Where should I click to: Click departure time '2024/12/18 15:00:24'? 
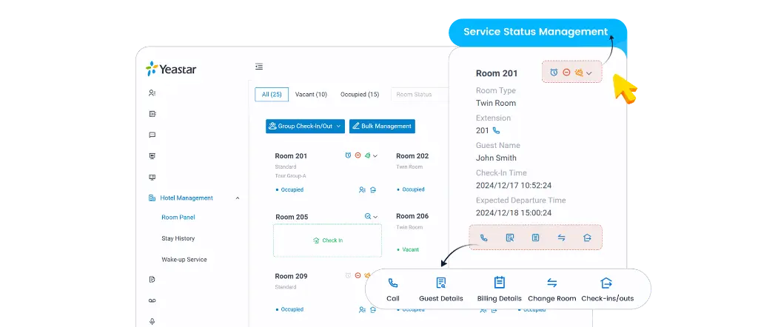click(514, 213)
